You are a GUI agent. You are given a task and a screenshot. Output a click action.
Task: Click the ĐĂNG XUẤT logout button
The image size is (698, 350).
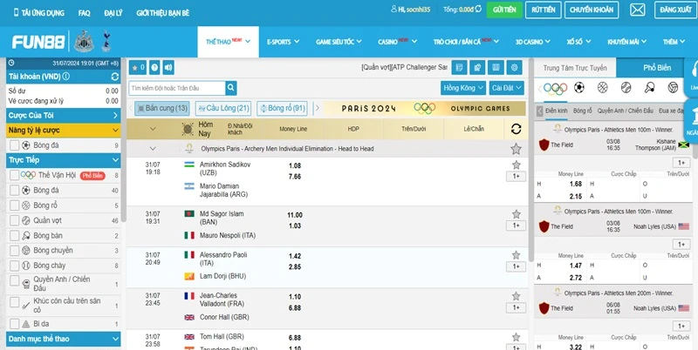675,10
